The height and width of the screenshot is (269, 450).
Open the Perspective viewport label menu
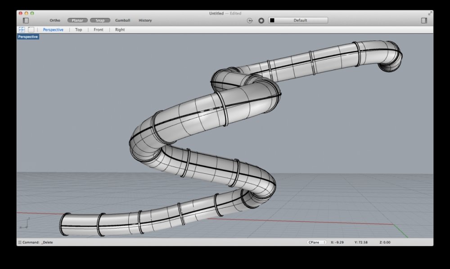pos(28,37)
